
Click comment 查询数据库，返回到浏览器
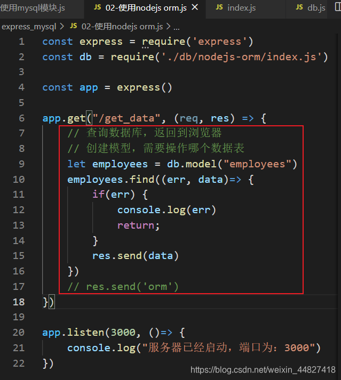pyautogui.click(x=145, y=133)
